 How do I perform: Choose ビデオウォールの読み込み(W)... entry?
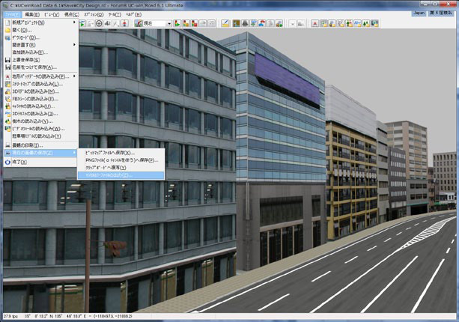tap(40, 129)
